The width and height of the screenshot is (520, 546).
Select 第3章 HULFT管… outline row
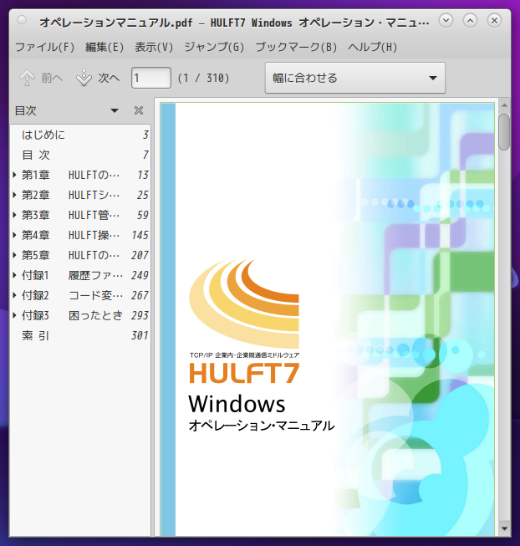tap(80, 215)
